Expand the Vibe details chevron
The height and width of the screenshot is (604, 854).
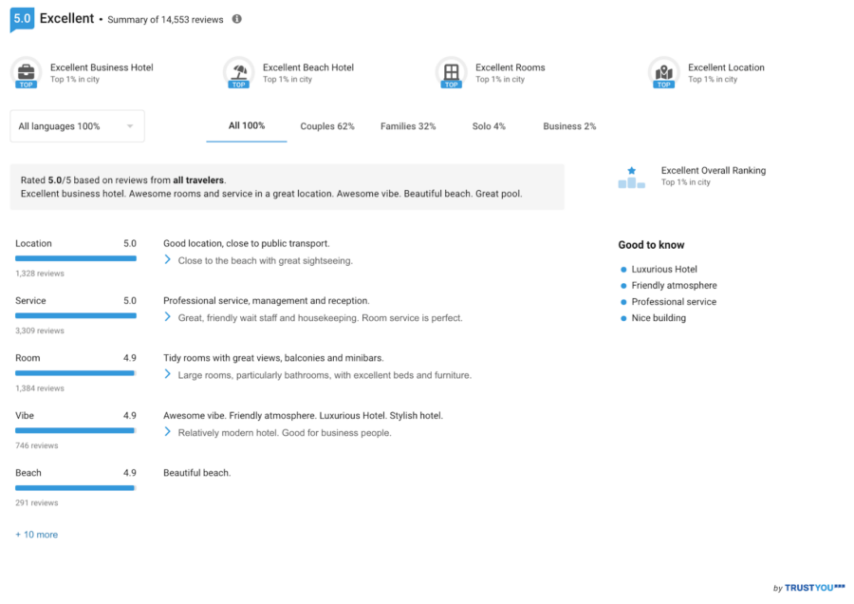coord(168,432)
